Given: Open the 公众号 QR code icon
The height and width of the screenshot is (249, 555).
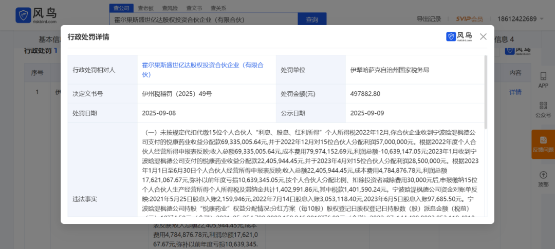Looking at the screenshot, I should click(543, 109).
